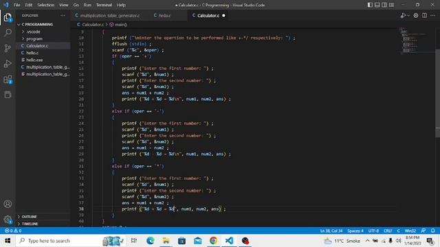440x247 pixels.
Task: Open errors and warnings in status bar
Action: [x=13, y=231]
